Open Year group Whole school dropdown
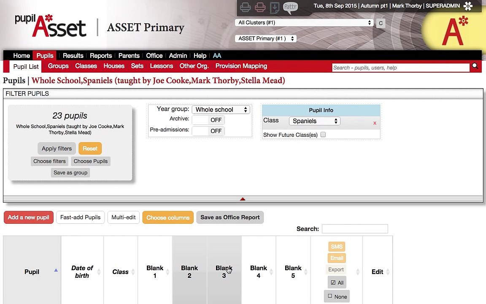The image size is (486, 304). point(221,109)
